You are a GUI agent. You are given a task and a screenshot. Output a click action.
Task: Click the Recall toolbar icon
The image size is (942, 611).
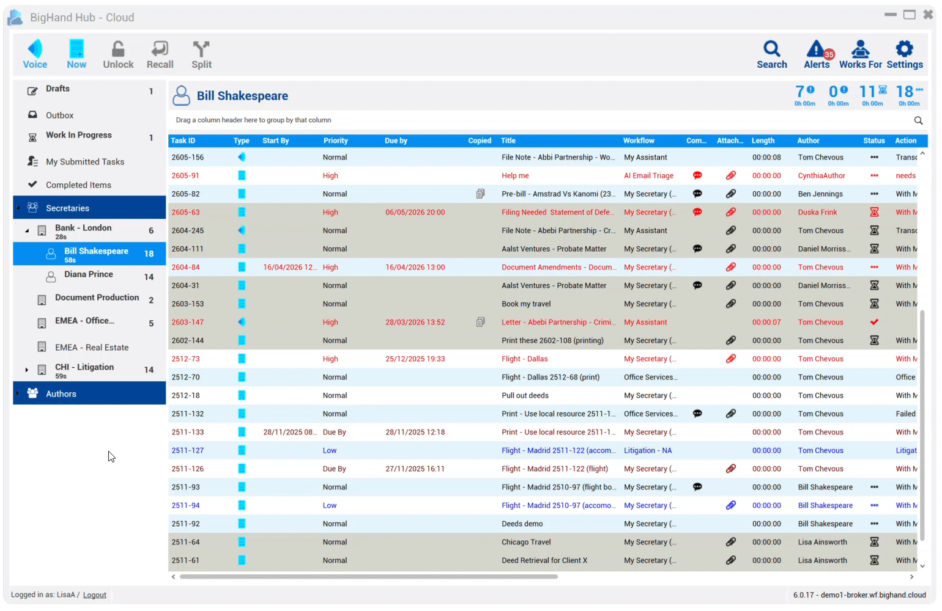pyautogui.click(x=160, y=54)
